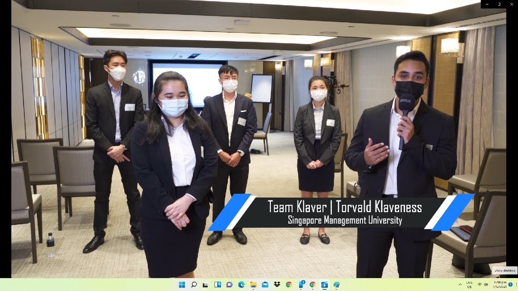
Task: Open Microsoft Edge from taskbar
Action: coord(241,285)
